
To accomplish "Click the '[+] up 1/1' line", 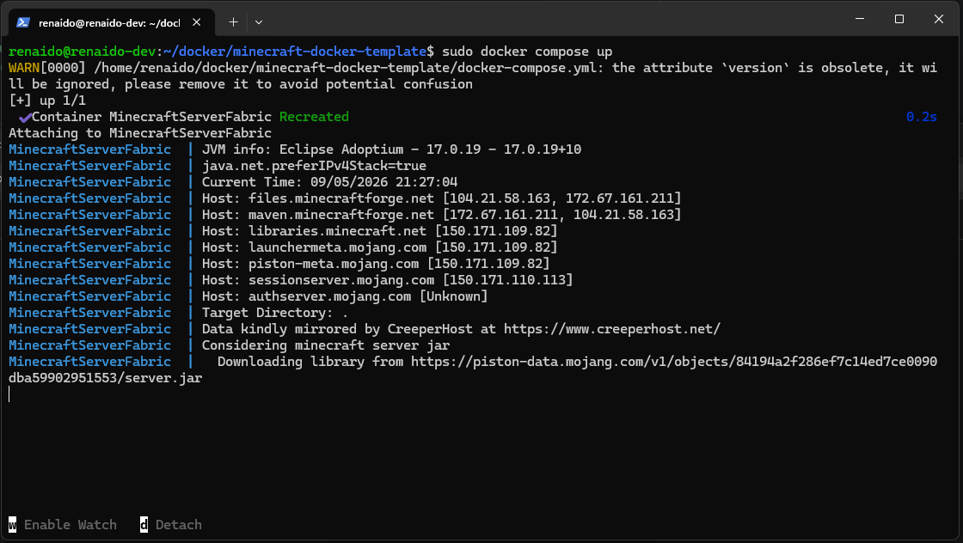I will point(47,100).
